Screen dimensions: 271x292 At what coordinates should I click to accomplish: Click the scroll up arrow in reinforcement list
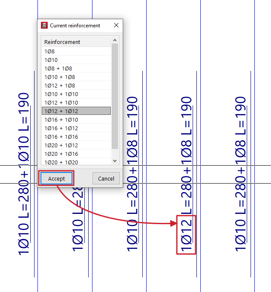[115, 40]
